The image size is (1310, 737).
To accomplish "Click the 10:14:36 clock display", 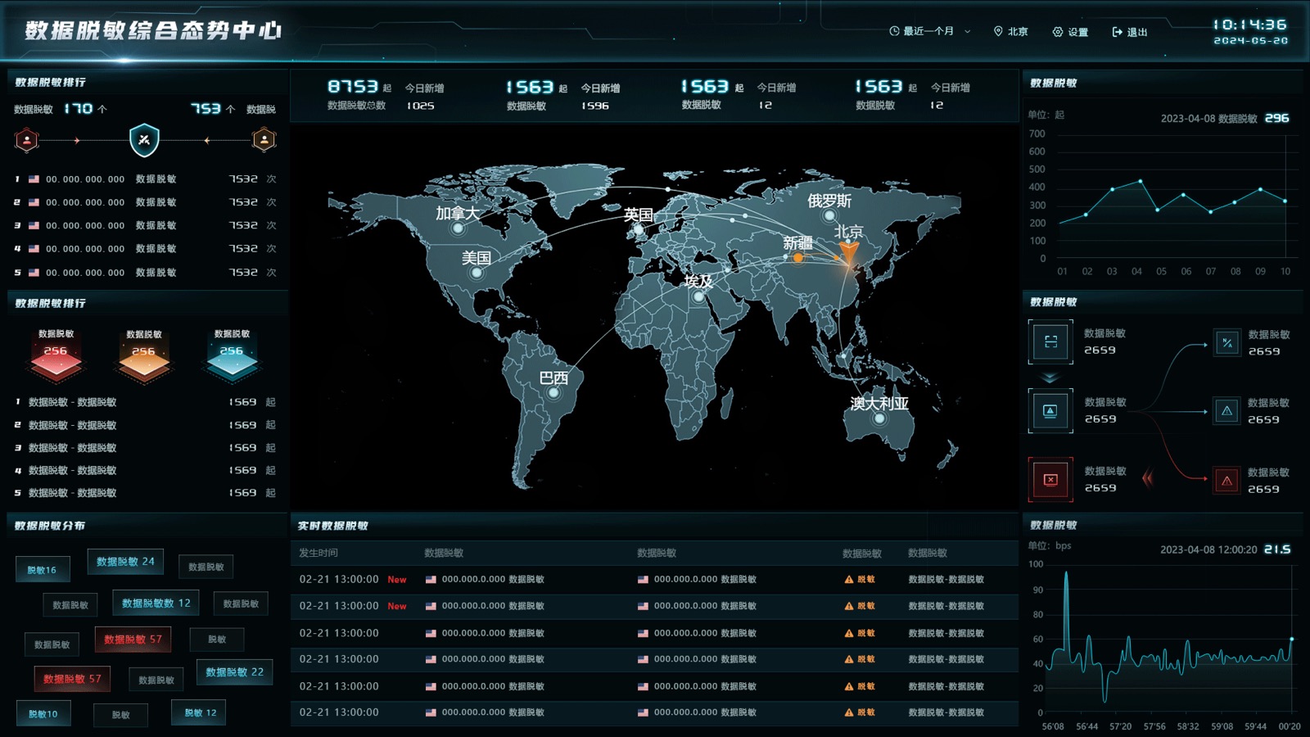I will [1250, 25].
